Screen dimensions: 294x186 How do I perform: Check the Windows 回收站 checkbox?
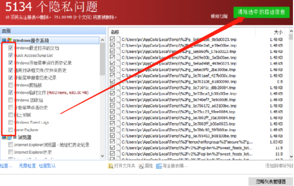[x=11, y=100]
